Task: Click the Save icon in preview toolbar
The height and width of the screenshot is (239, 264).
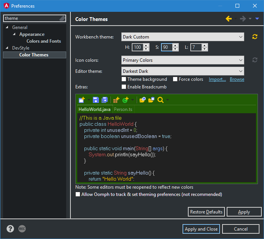Action: click(x=96, y=100)
